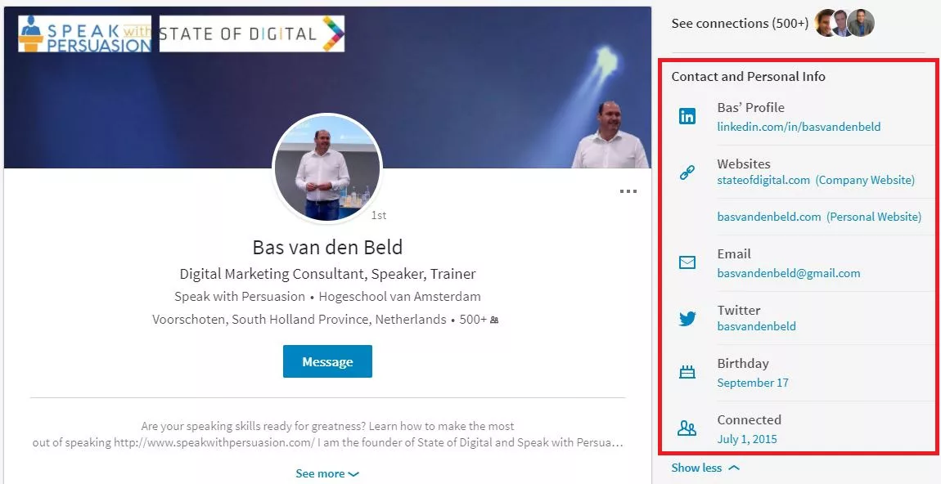Image resolution: width=941 pixels, height=484 pixels.
Task: Click the envelope icon beside Email
Action: (x=687, y=263)
